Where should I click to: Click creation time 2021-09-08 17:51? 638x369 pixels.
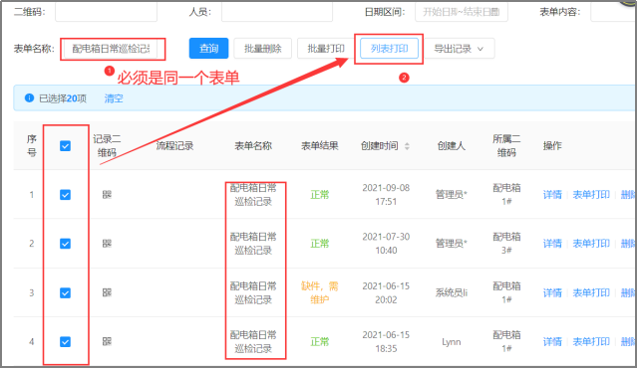coord(386,195)
